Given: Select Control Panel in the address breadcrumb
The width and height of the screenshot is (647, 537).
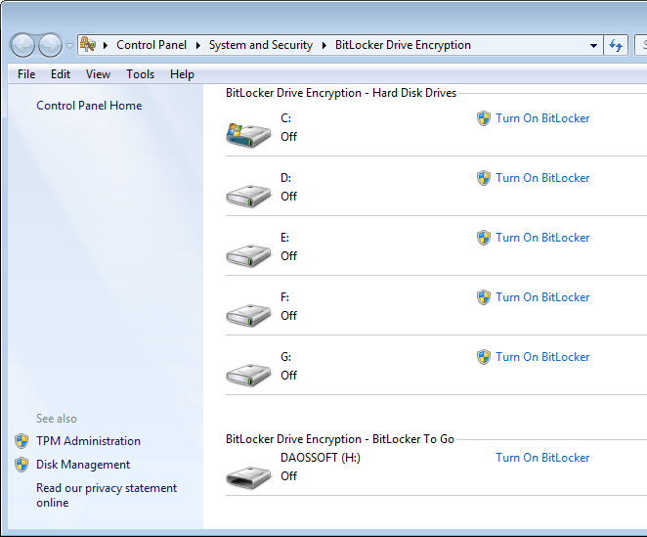Looking at the screenshot, I should (151, 45).
